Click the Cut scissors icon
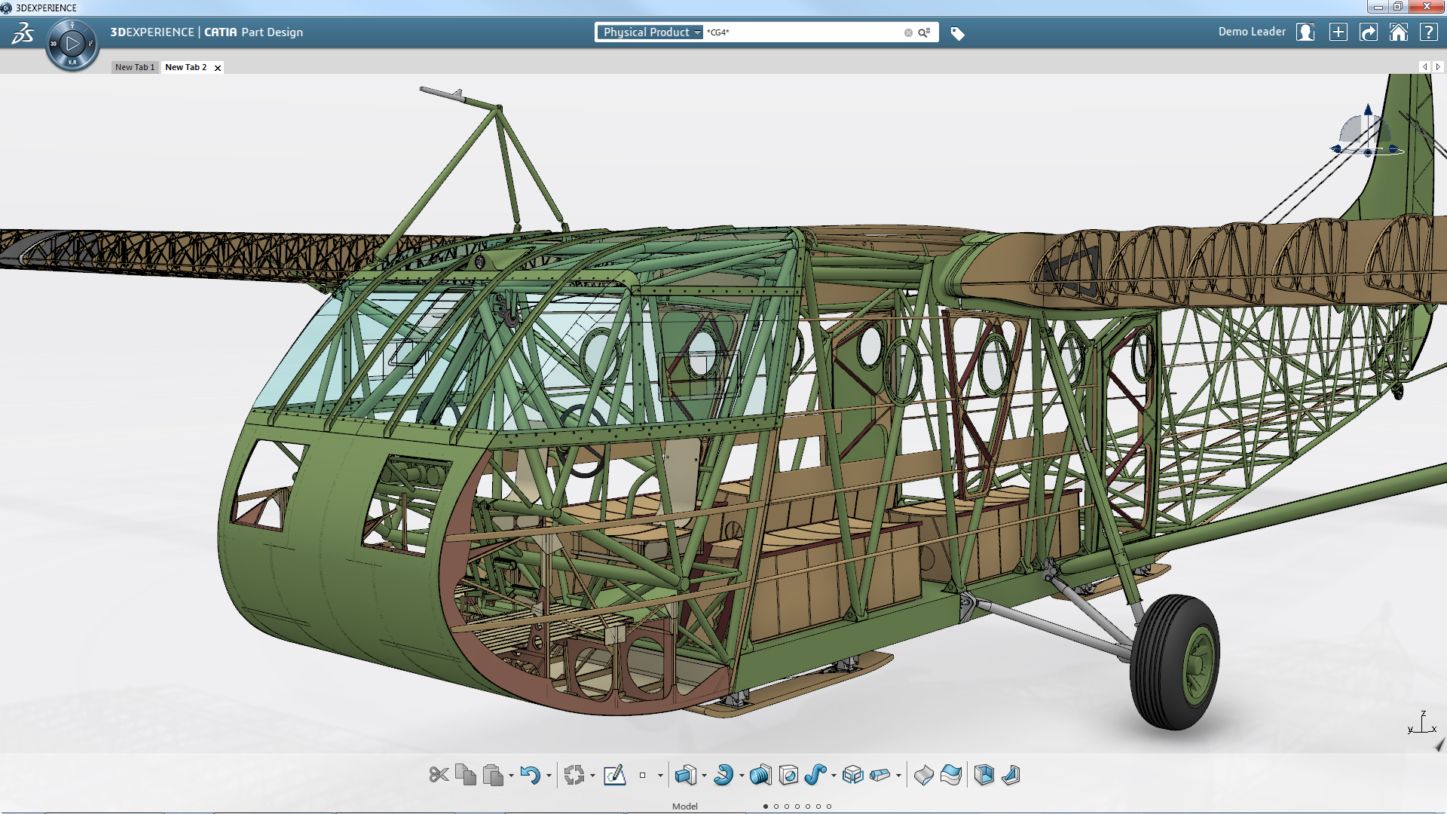 (x=439, y=775)
